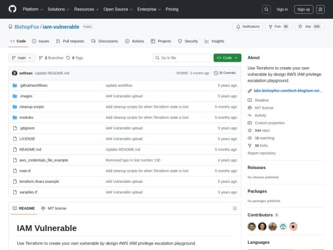333x250 pixels.
Task: Open the main branch selector dropdown
Action: pyautogui.click(x=22, y=58)
